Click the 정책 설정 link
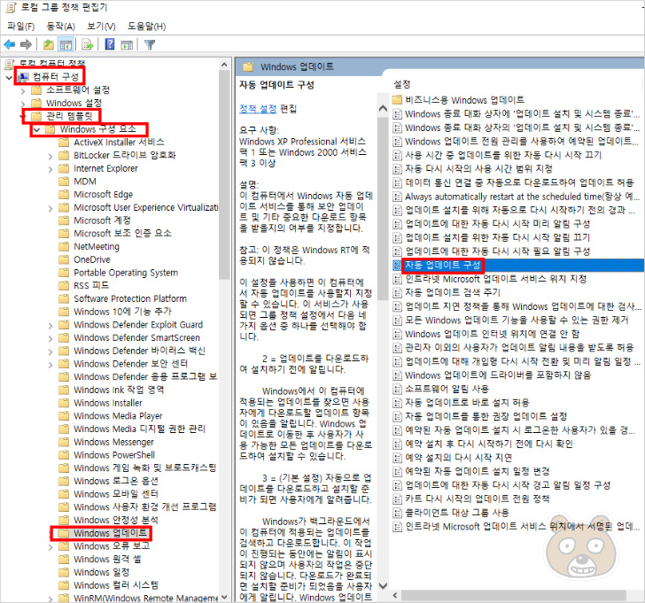Screen dimensions: 645x603 pos(258,109)
